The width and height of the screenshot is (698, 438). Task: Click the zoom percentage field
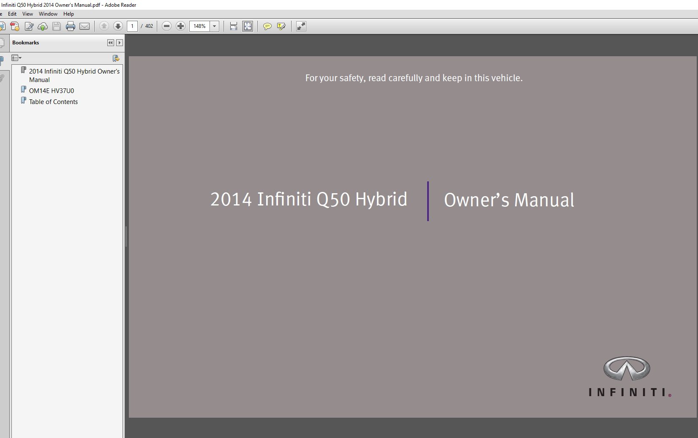pos(199,26)
